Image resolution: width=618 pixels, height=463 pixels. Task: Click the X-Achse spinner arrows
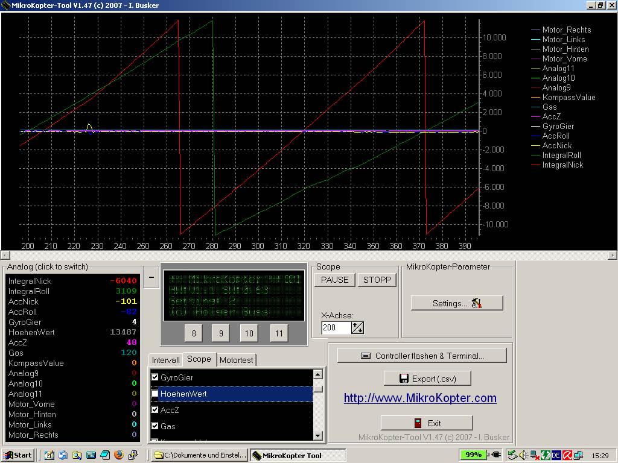pyautogui.click(x=358, y=328)
